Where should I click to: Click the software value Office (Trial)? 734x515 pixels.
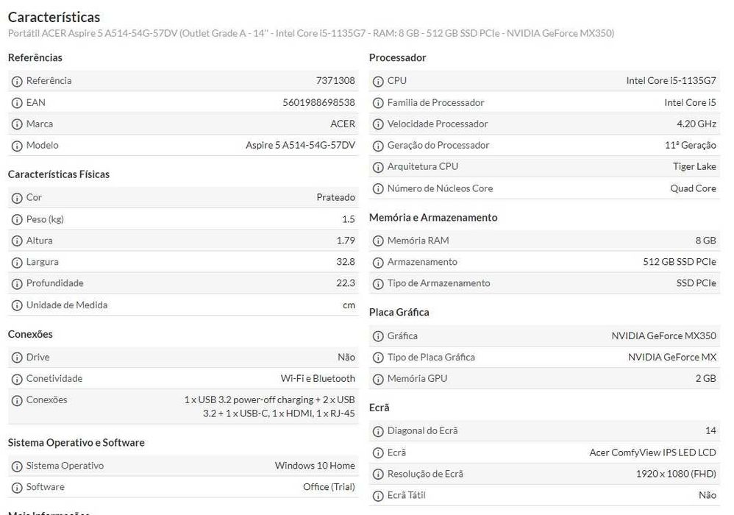coord(329,487)
